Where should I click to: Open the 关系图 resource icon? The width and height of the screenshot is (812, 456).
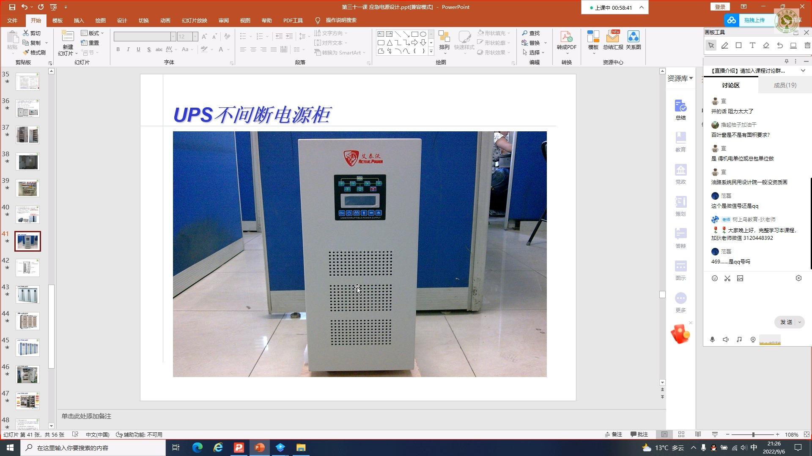(x=633, y=41)
